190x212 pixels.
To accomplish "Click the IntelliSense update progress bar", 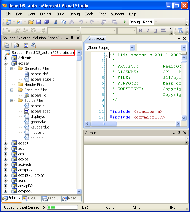I will click(x=62, y=207).
